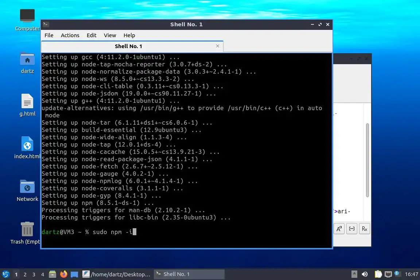Click the network connection tray icon
The height and width of the screenshot is (280, 420).
pyautogui.click(x=388, y=274)
